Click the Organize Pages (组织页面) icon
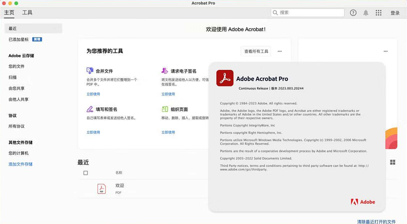The image size is (407, 224). click(165, 109)
